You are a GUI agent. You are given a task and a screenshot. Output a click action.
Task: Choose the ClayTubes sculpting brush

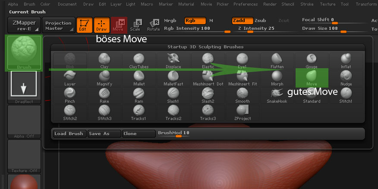[x=139, y=61]
